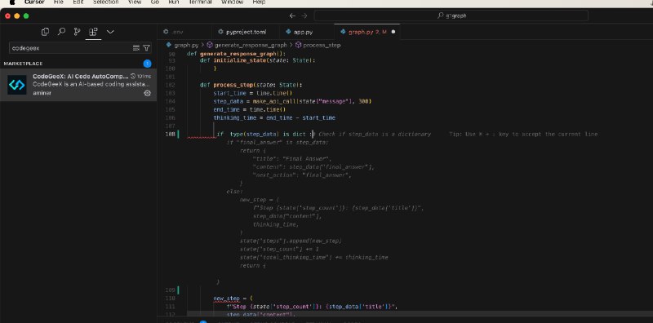Click the new_step = ( code line
The height and width of the screenshot is (323, 653).
pyautogui.click(x=233, y=299)
